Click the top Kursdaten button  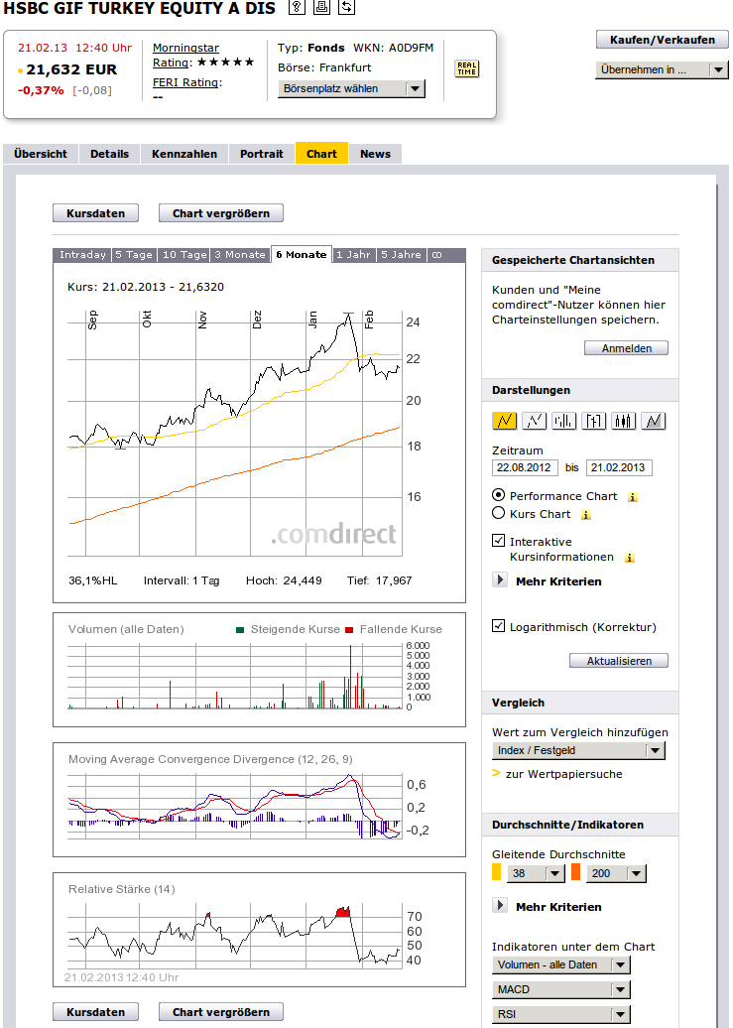coord(96,213)
